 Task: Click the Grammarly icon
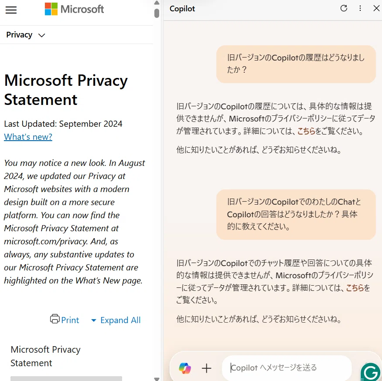[x=371, y=372]
